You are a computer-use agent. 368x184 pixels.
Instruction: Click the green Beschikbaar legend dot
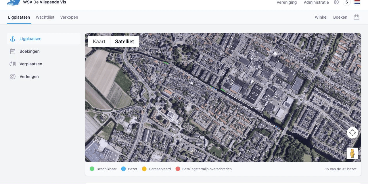click(92, 169)
